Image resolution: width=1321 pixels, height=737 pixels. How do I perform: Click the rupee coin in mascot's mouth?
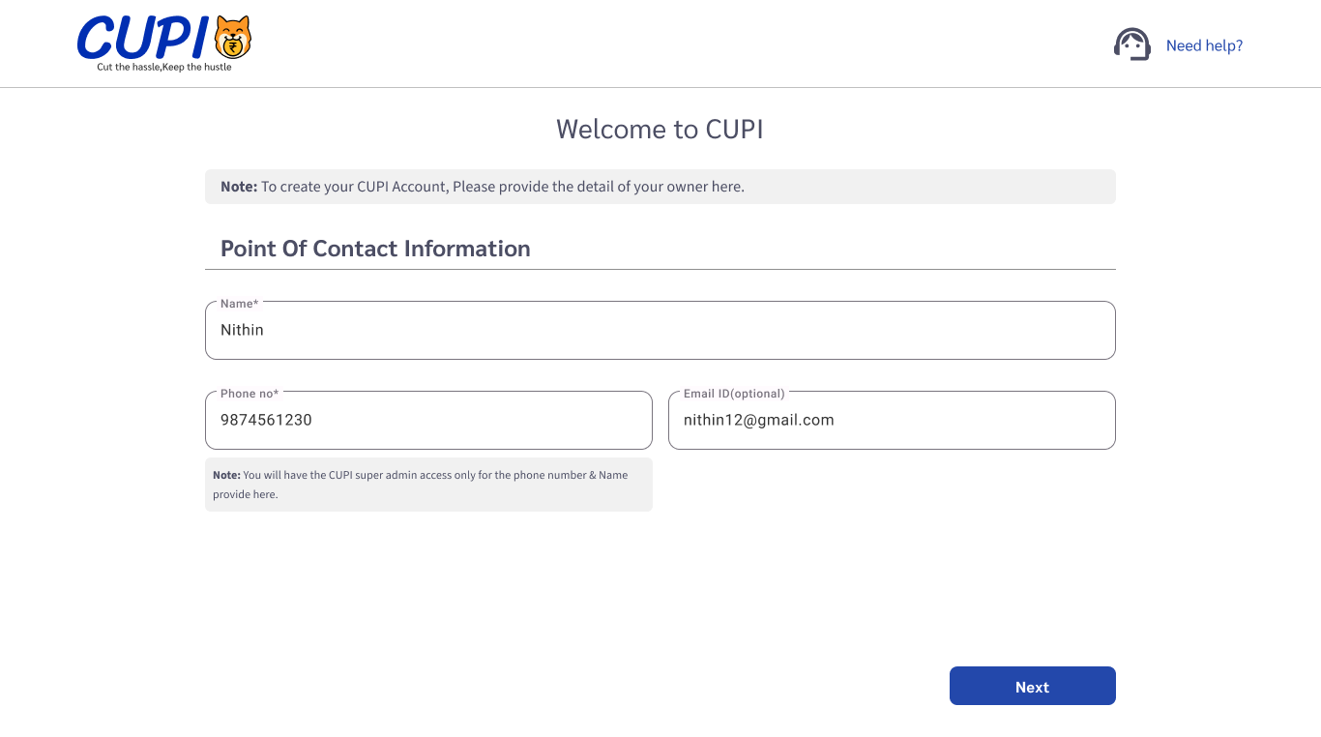232,44
